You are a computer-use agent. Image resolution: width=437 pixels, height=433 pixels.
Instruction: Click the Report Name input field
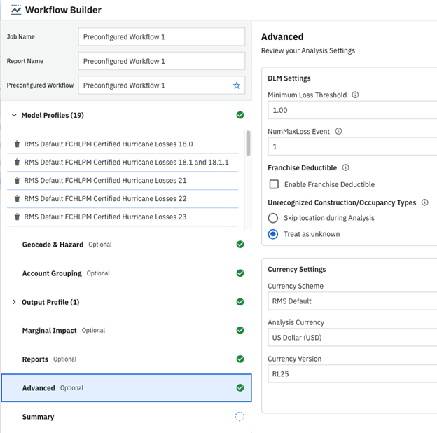pos(162,61)
